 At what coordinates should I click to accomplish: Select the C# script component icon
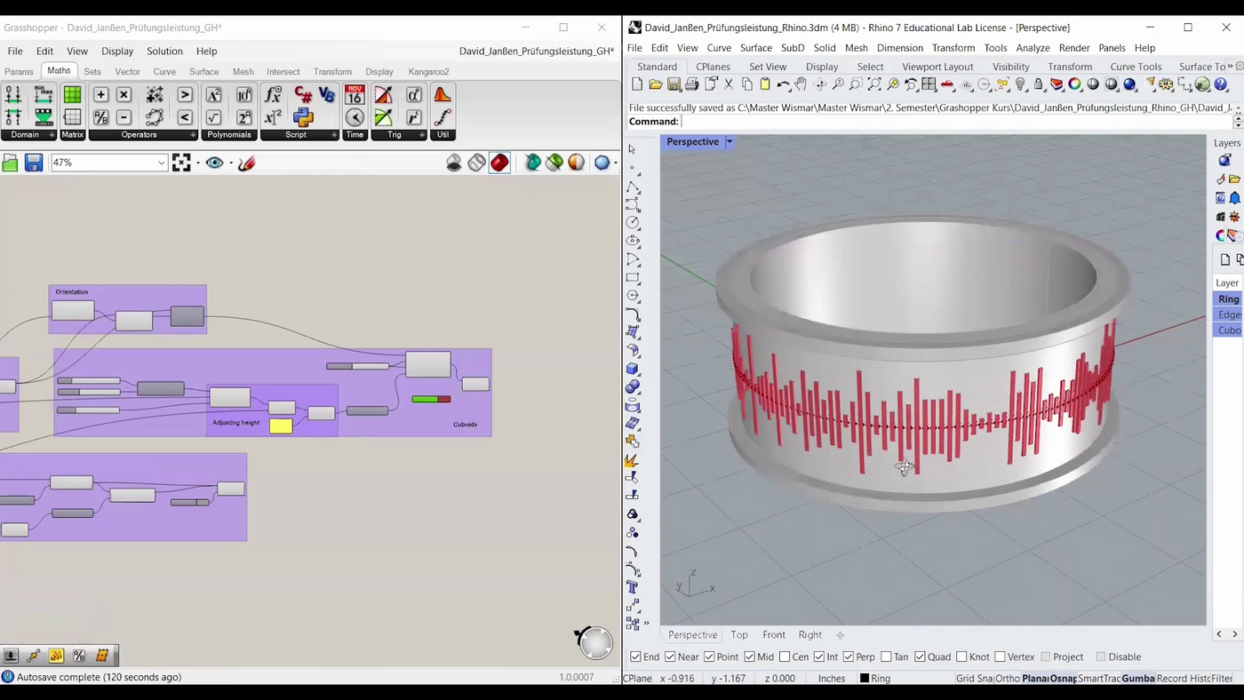[x=303, y=95]
